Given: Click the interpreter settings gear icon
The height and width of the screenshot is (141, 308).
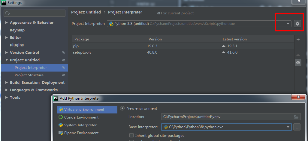Looking at the screenshot, I should pos(297,24).
